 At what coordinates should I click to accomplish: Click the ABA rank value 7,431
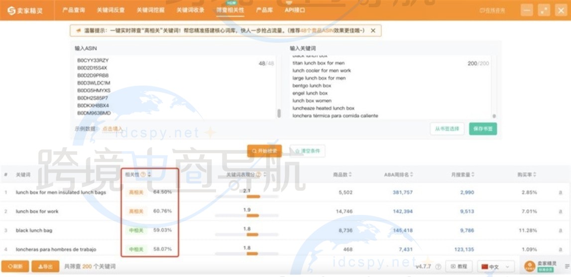405,249
